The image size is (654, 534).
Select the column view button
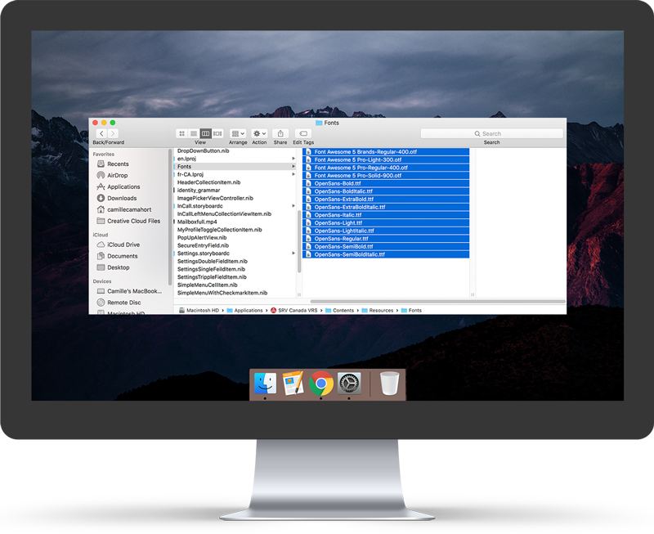206,133
